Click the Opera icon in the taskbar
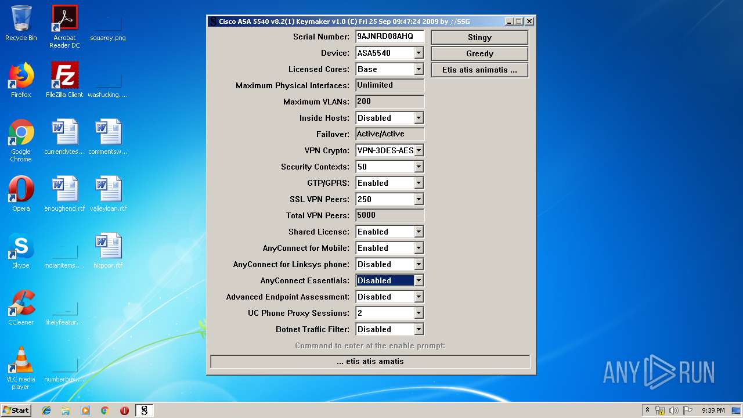Image resolution: width=743 pixels, height=418 pixels. tap(124, 410)
